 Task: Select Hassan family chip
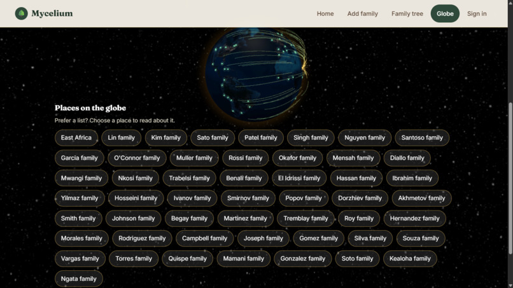(356, 178)
